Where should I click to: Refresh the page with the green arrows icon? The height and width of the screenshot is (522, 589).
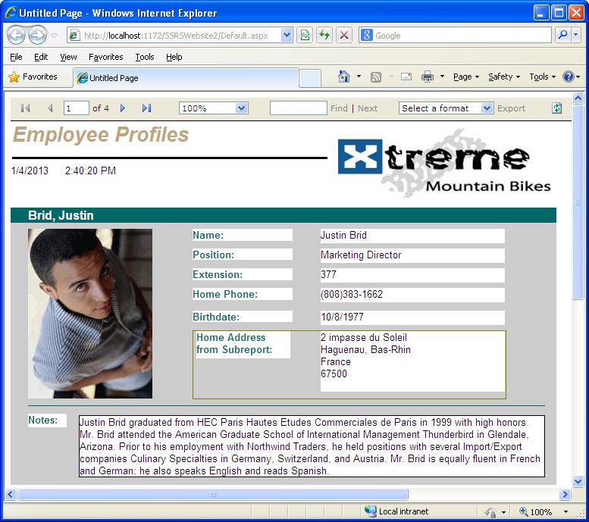click(324, 36)
